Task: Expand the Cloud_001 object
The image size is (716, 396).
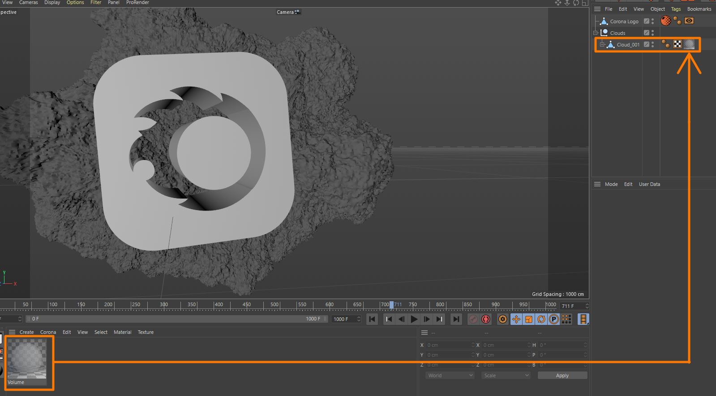Action: 602,44
